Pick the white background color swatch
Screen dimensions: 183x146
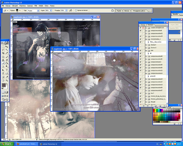pyautogui.click(x=6, y=87)
